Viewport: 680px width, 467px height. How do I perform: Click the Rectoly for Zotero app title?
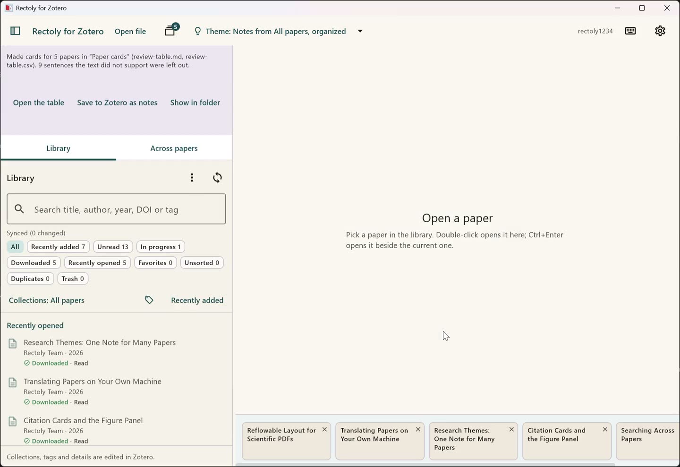click(x=68, y=31)
